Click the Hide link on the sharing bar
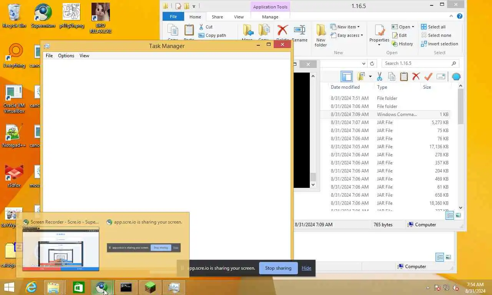Viewport: 492px width, 295px height. [306, 268]
